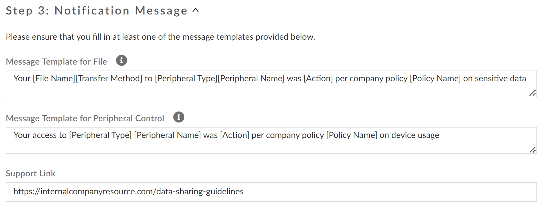Click 'on sensitive data' text in File template
The height and width of the screenshot is (211, 544).
pos(494,78)
